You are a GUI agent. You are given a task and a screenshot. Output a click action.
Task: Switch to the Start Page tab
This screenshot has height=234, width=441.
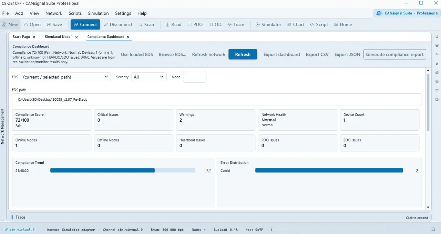pos(21,37)
